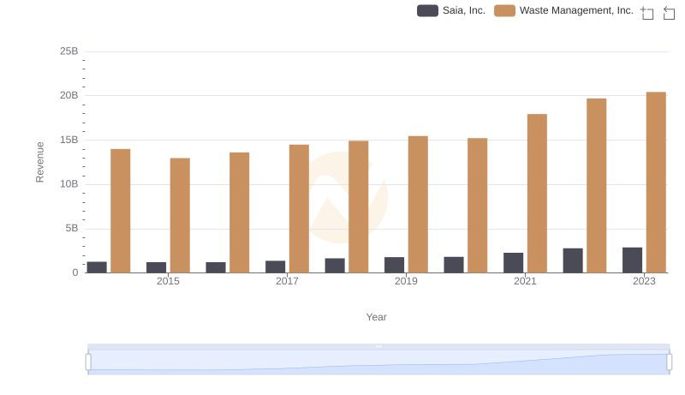Viewport: 685px width, 395px height.
Task: Select the Saia 2014 bar
Action: coord(97,267)
